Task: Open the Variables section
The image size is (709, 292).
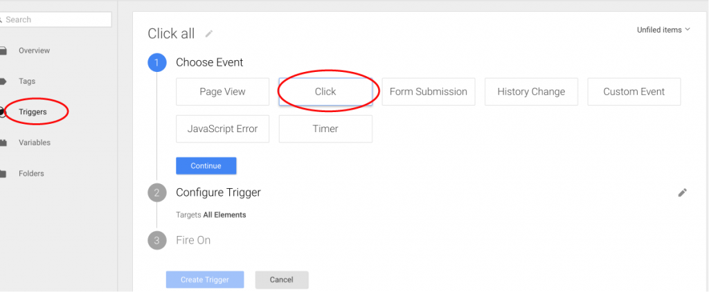Action: coord(35,143)
